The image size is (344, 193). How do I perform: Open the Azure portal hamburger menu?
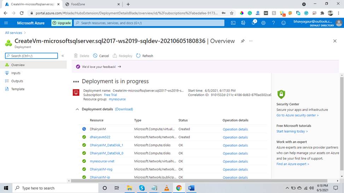click(6, 23)
